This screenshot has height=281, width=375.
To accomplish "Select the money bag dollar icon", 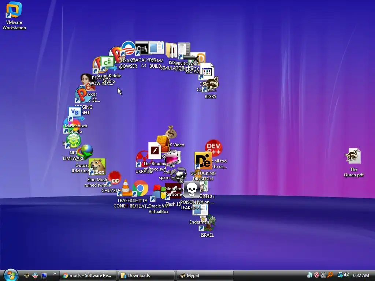I will (x=171, y=132).
